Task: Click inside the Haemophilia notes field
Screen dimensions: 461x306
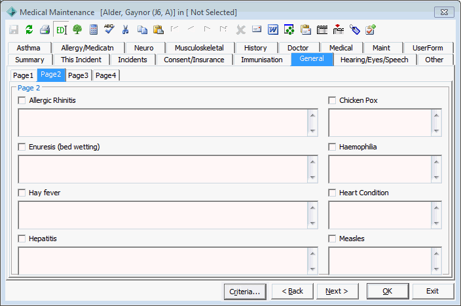Action: click(x=380, y=169)
